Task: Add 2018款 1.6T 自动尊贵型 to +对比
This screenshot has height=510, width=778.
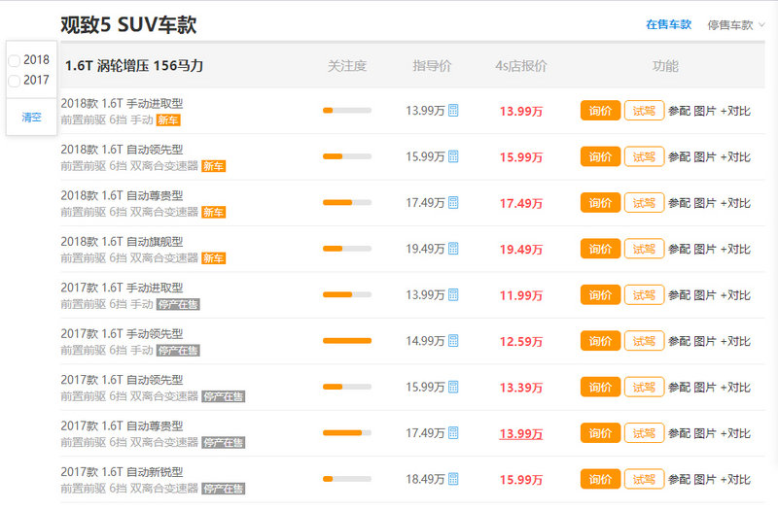Action: 735,203
